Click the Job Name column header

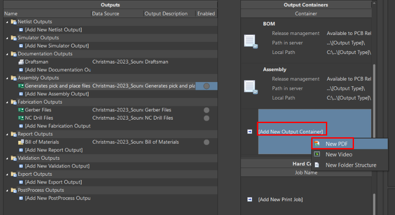[x=306, y=173]
